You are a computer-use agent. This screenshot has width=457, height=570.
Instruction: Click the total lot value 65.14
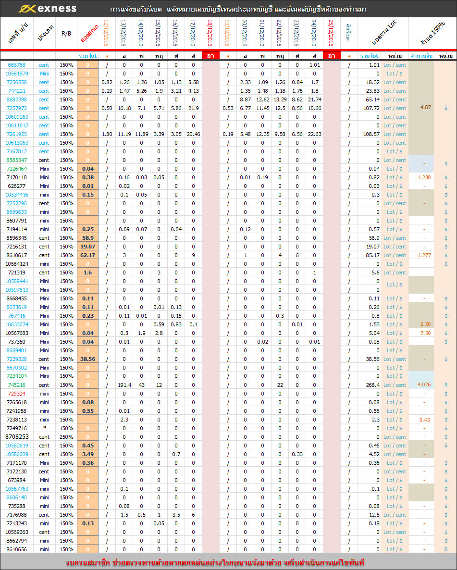point(372,99)
